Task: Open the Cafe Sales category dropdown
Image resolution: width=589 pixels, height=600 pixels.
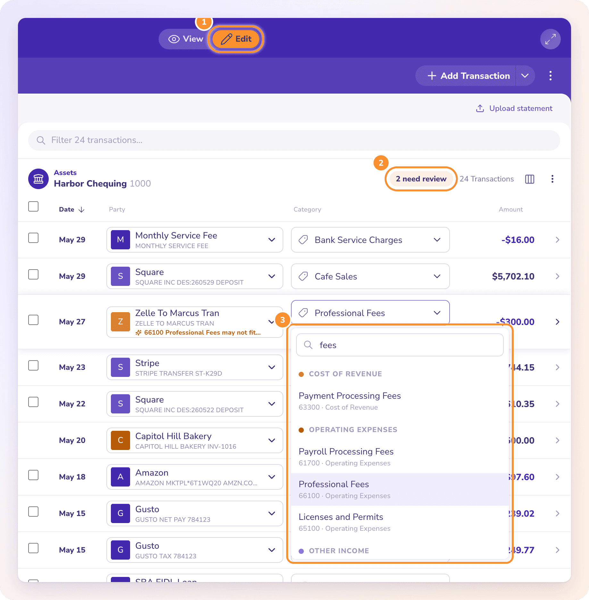Action: [x=370, y=276]
